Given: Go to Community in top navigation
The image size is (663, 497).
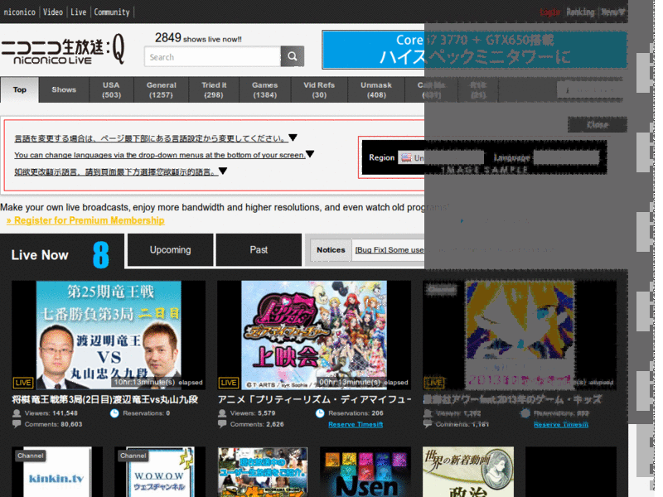Looking at the screenshot, I should pos(112,12).
